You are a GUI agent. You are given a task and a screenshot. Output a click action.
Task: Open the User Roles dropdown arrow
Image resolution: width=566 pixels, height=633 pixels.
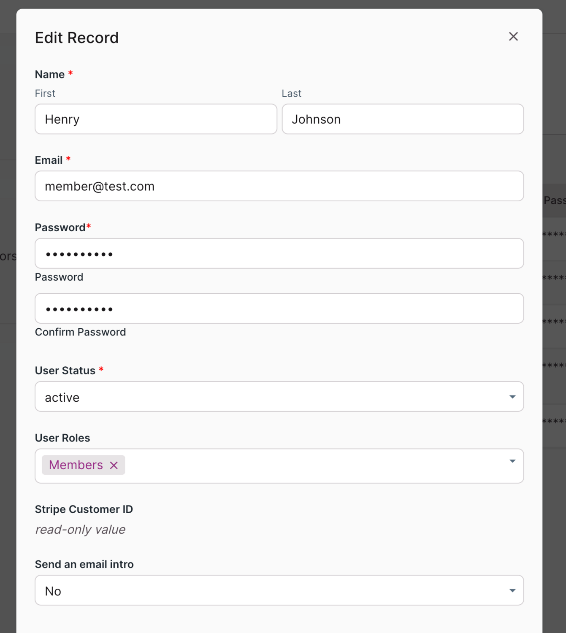pos(512,461)
